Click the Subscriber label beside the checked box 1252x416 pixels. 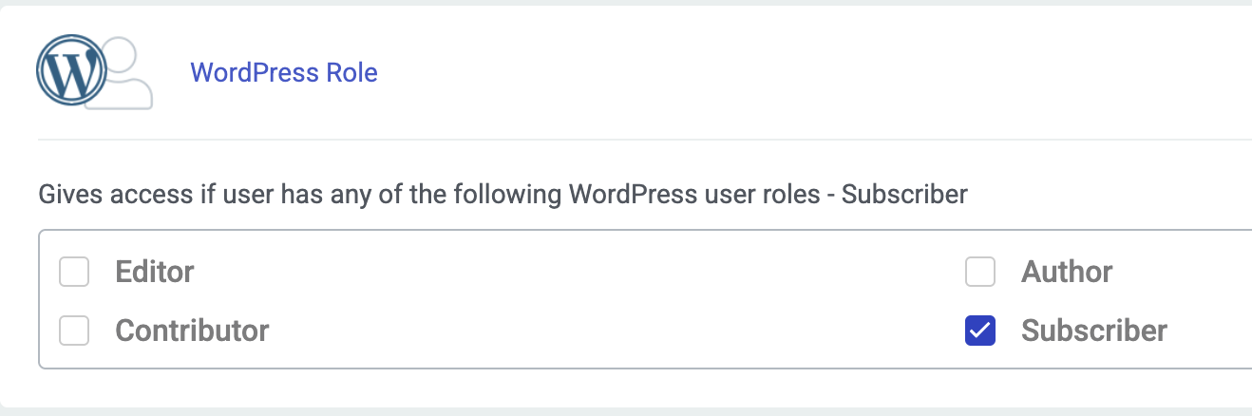[x=1094, y=331]
